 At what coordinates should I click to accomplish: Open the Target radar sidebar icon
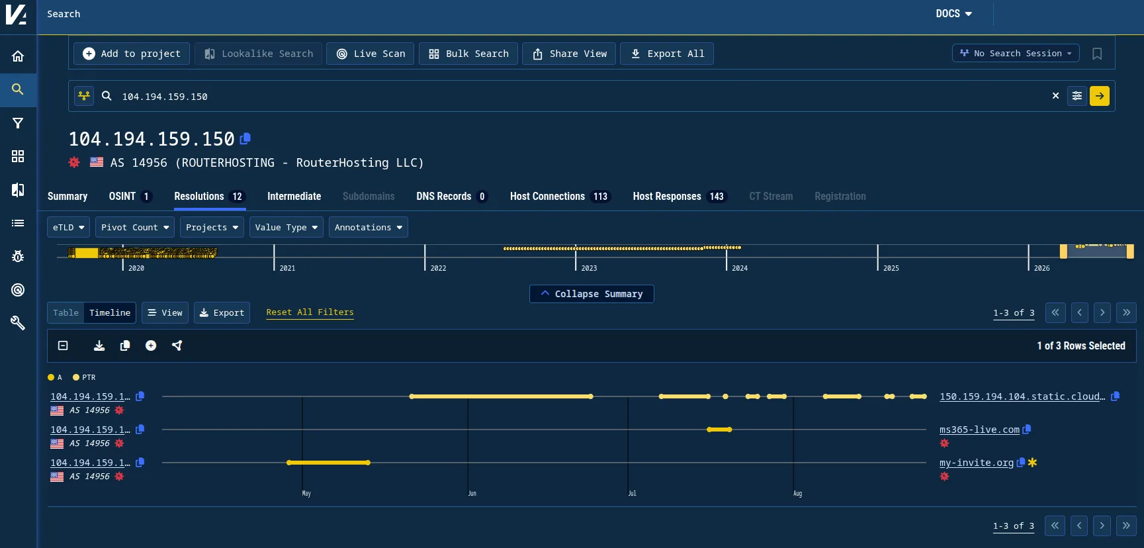(18, 290)
